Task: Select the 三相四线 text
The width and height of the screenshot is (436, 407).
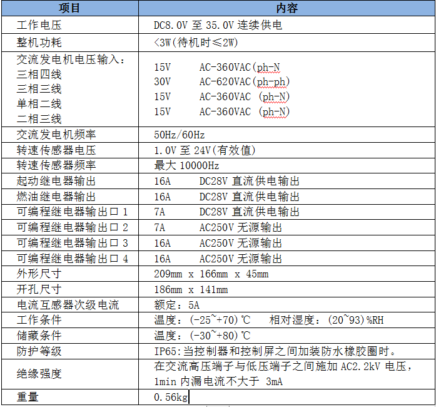Action: coord(39,75)
